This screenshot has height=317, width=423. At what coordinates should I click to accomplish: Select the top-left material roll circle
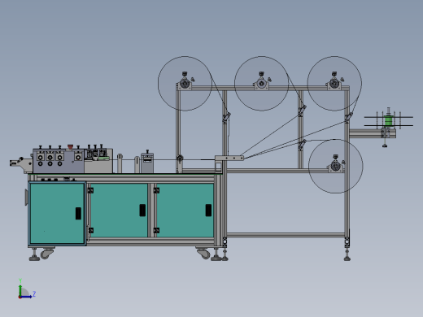[x=185, y=84]
